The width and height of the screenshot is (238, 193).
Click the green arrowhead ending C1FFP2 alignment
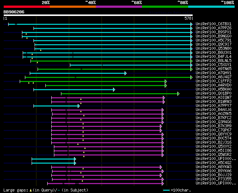click(x=166, y=82)
